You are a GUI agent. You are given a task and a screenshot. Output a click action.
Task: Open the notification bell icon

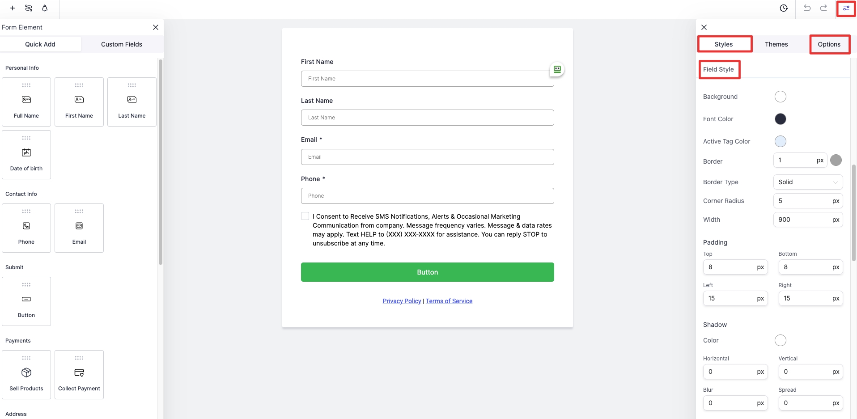pos(45,8)
